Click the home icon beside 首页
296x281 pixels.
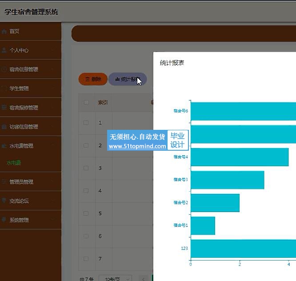point(4,32)
